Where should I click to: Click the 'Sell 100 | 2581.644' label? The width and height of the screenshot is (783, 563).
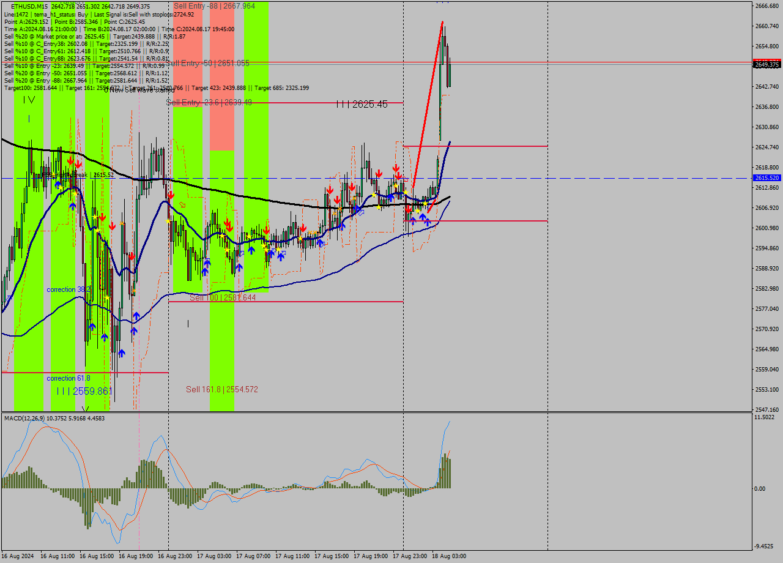point(223,297)
